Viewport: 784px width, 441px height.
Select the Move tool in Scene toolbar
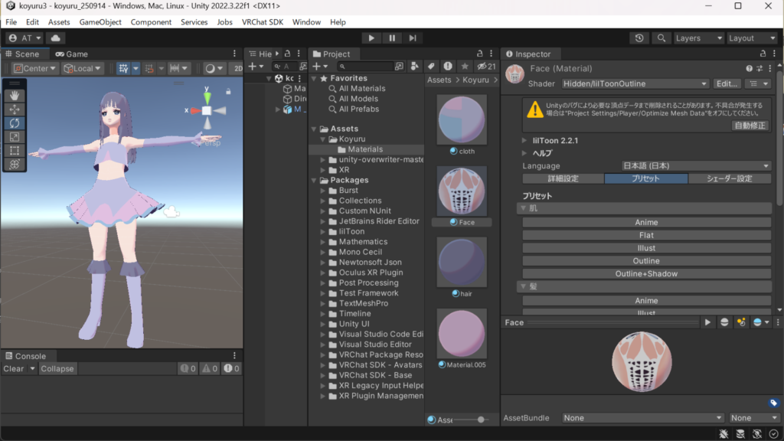tap(15, 109)
